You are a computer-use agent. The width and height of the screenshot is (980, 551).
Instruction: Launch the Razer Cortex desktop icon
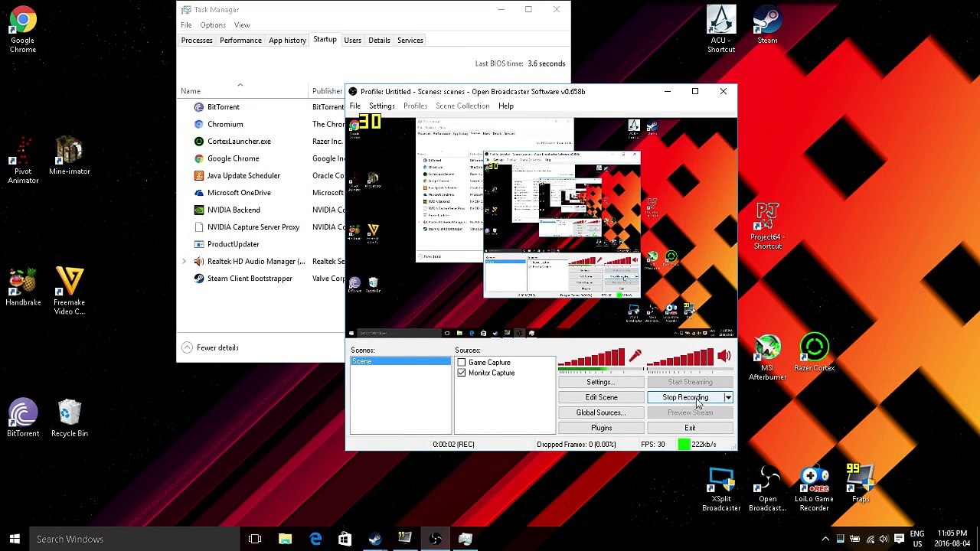814,353
